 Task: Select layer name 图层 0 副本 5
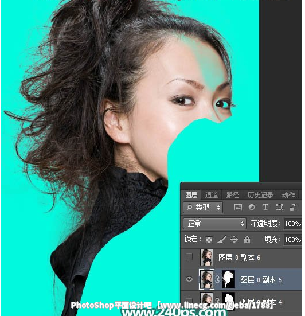tap(261, 280)
